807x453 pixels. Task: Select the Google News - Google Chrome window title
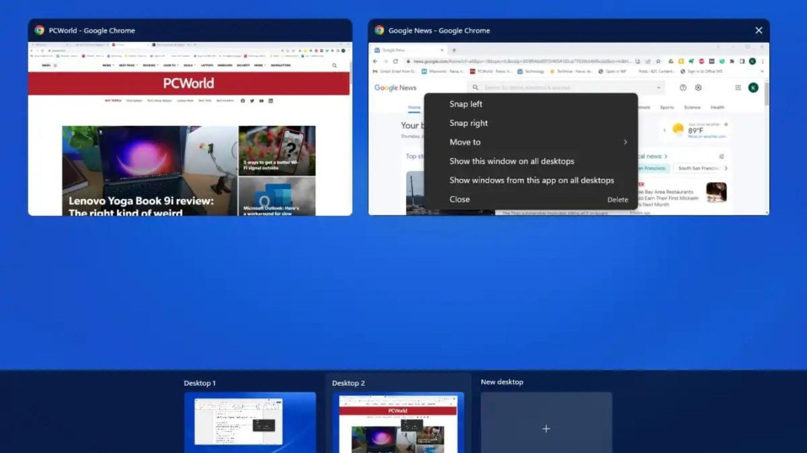[x=439, y=31]
